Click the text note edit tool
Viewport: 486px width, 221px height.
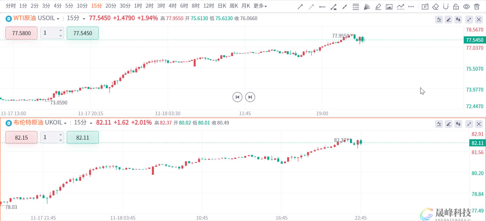point(425,7)
